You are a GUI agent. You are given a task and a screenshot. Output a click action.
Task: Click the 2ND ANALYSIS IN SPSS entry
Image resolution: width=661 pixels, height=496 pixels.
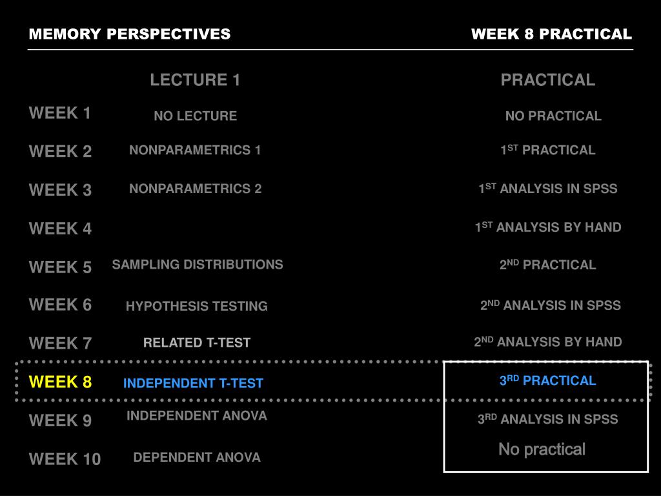(x=550, y=305)
